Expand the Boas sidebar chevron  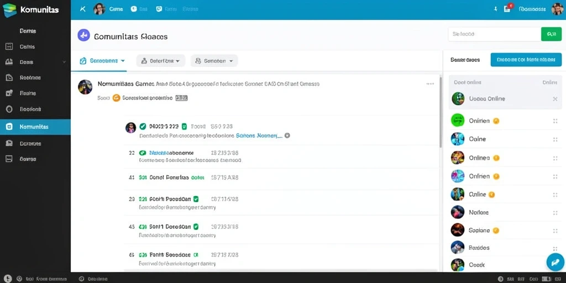coord(64,62)
